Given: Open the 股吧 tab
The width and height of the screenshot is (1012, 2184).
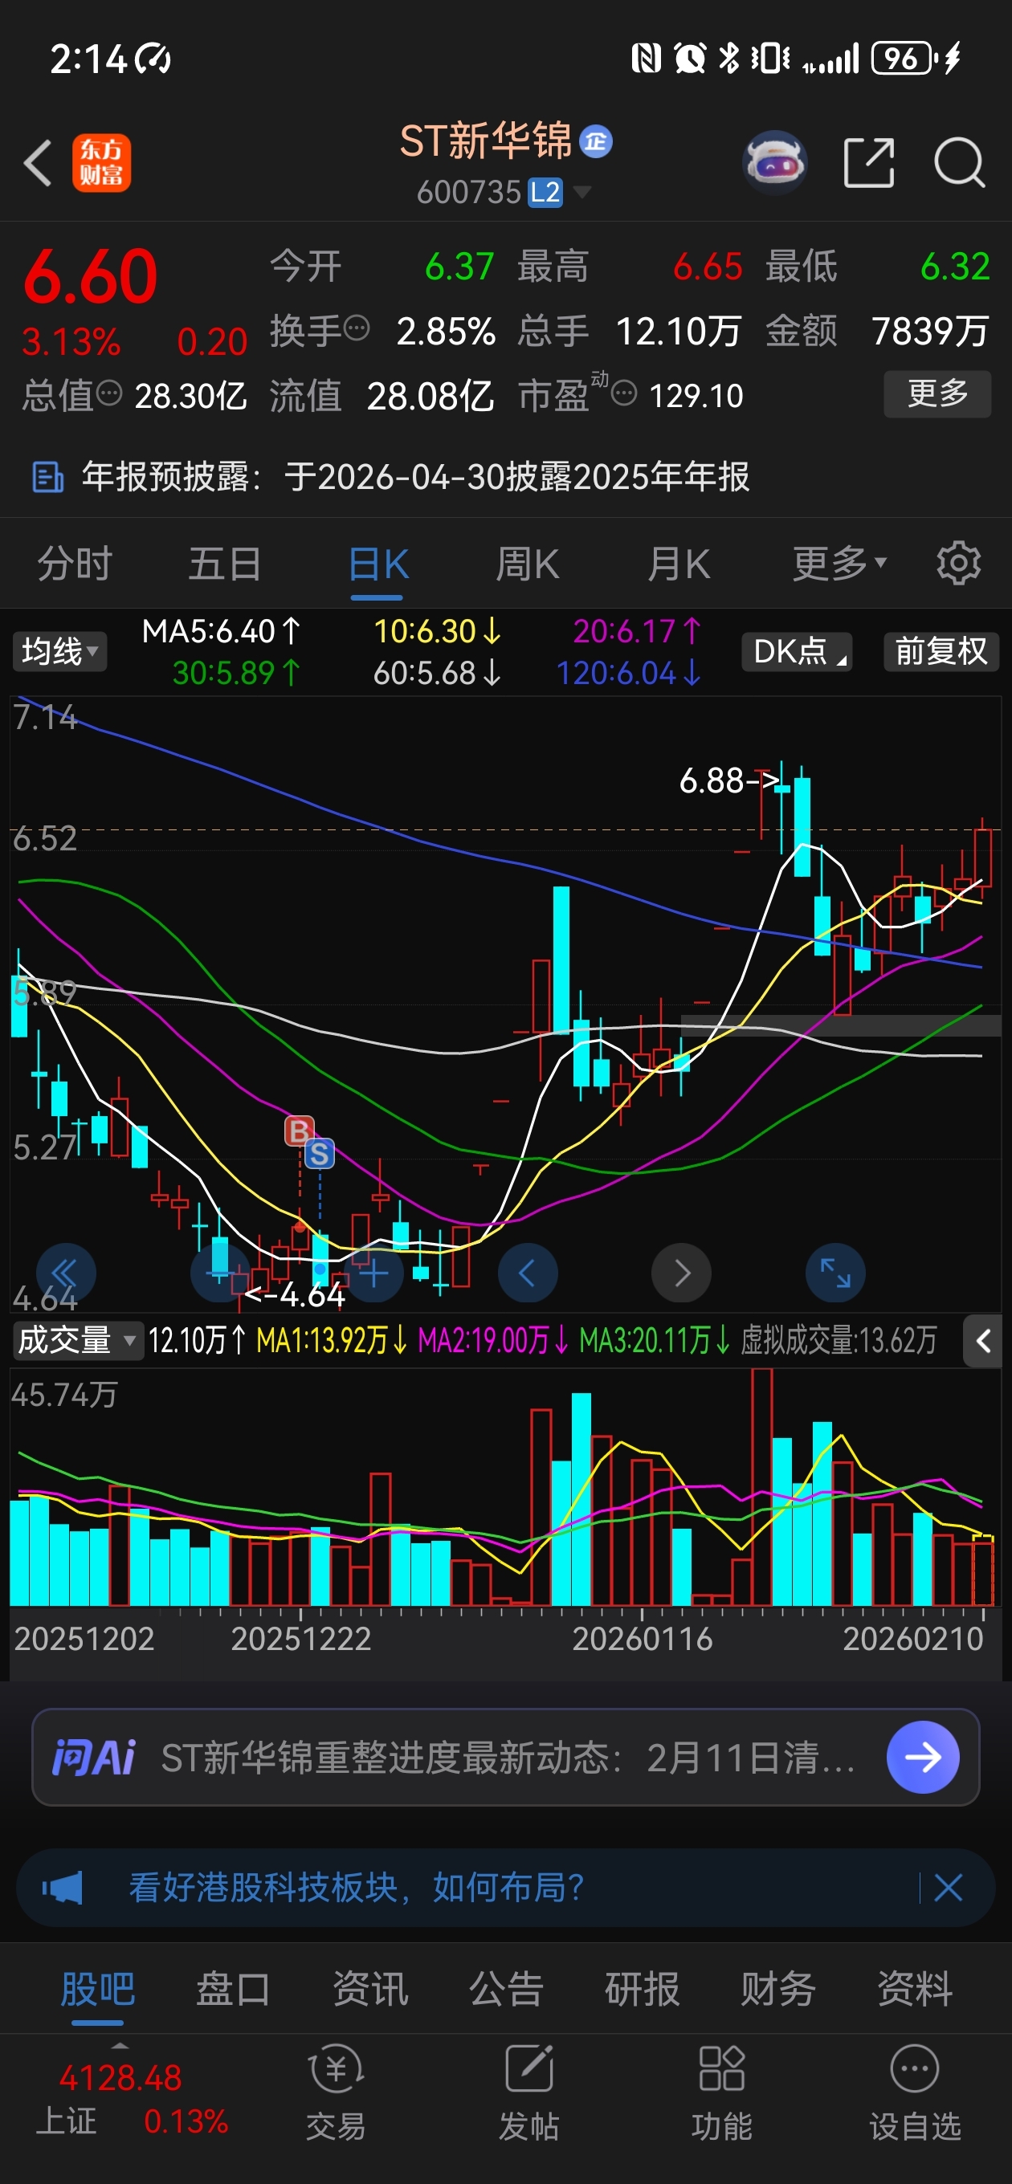Looking at the screenshot, I should pyautogui.click(x=97, y=1988).
